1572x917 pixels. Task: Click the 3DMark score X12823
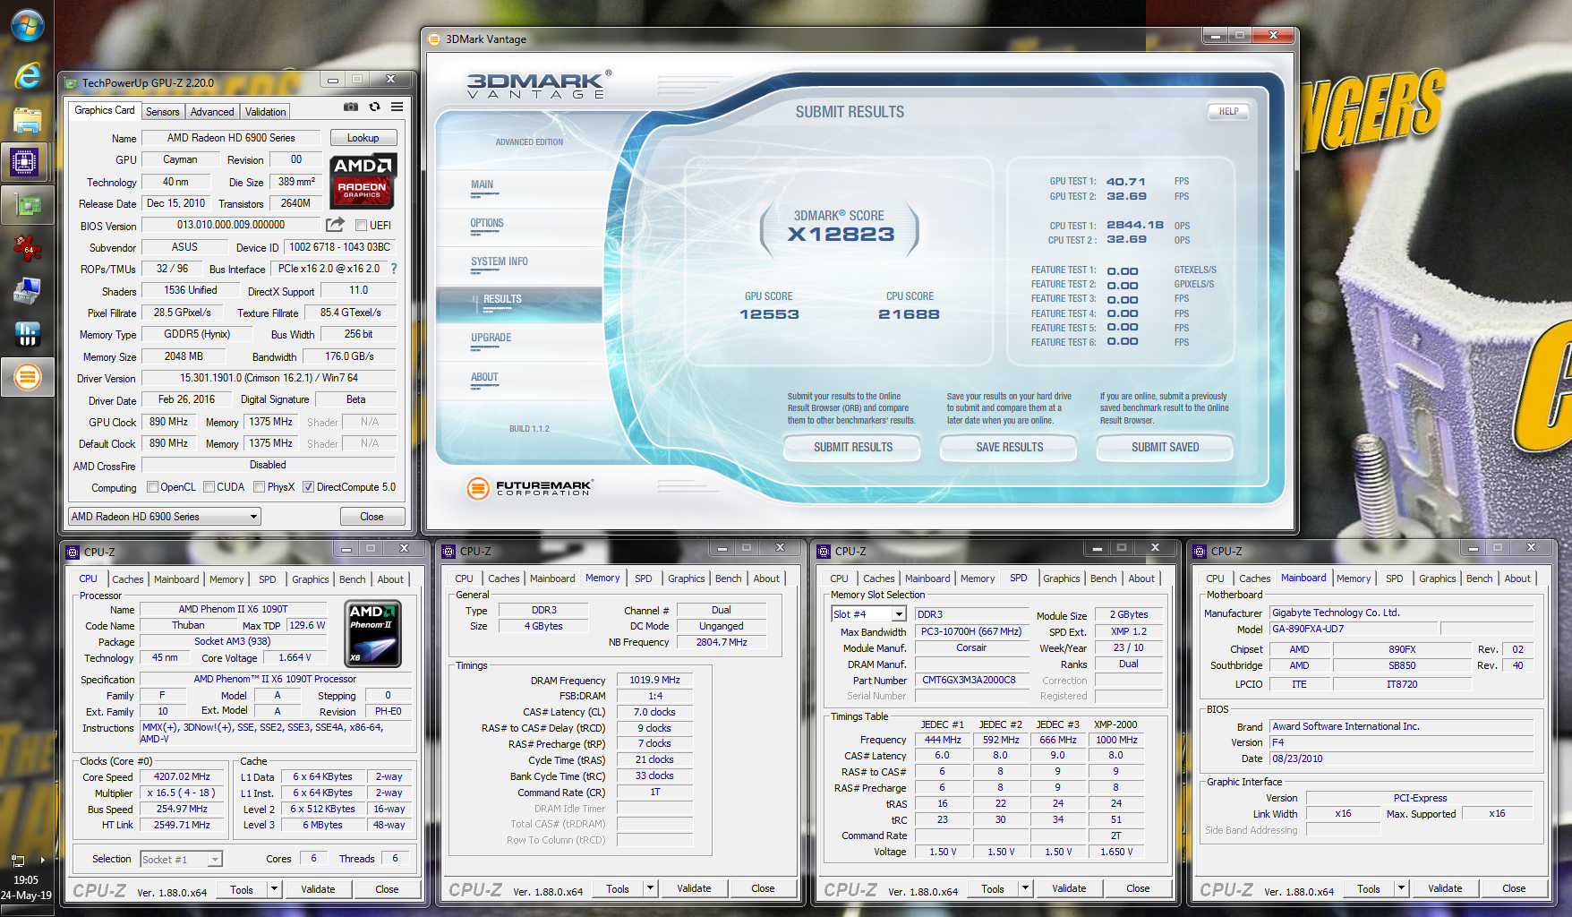click(x=841, y=235)
